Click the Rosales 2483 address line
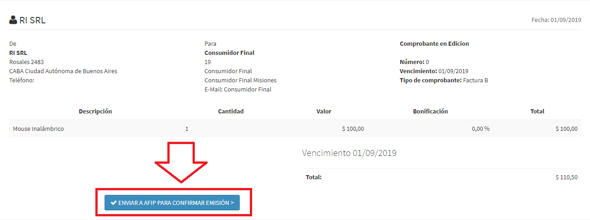The width and height of the screenshot is (590, 220). (x=27, y=62)
